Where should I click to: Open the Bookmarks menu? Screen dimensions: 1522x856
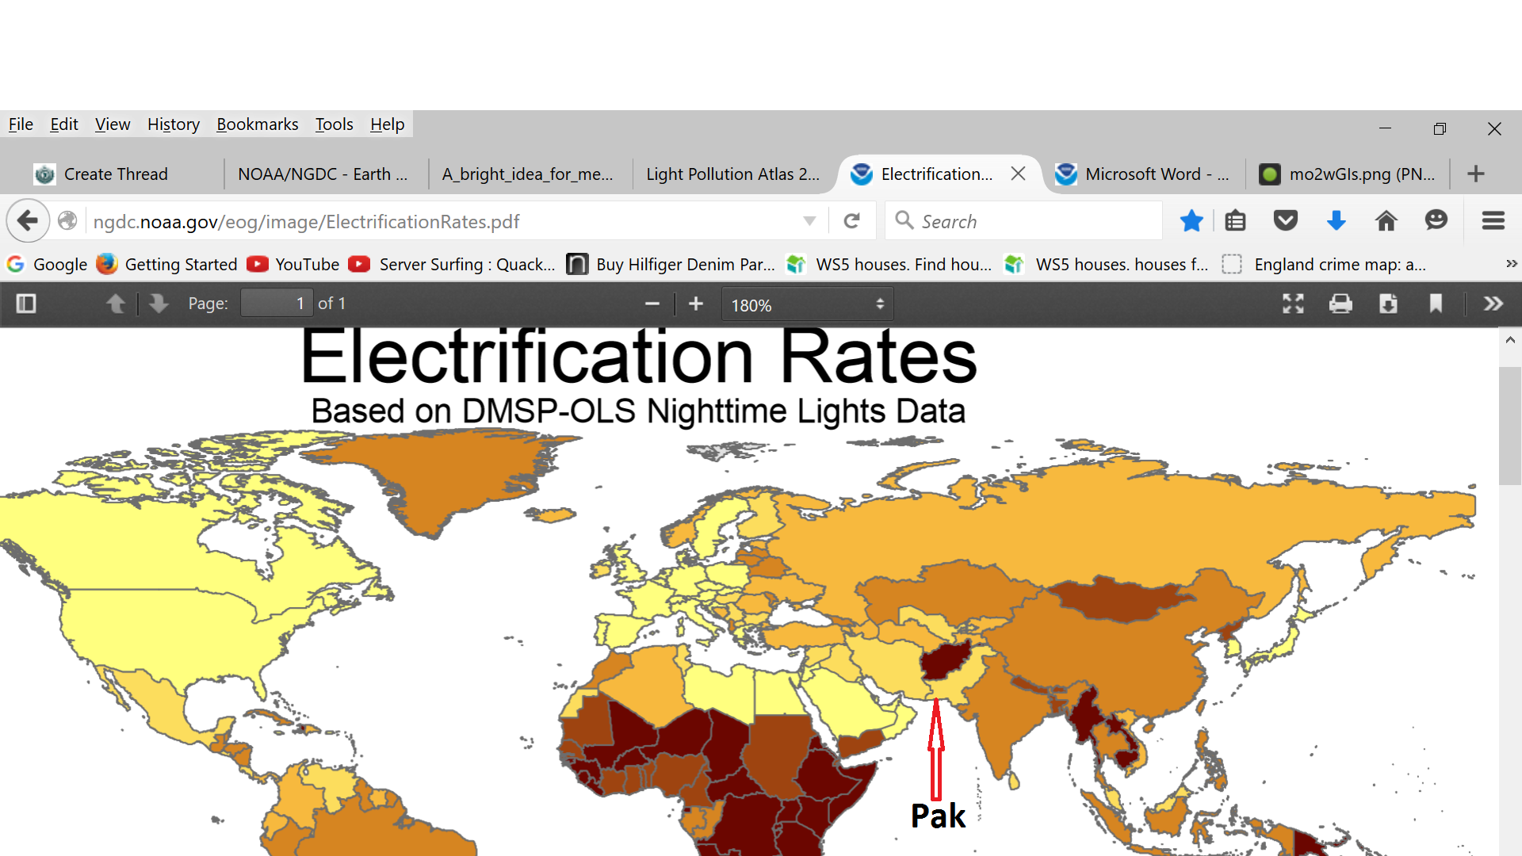(x=258, y=124)
